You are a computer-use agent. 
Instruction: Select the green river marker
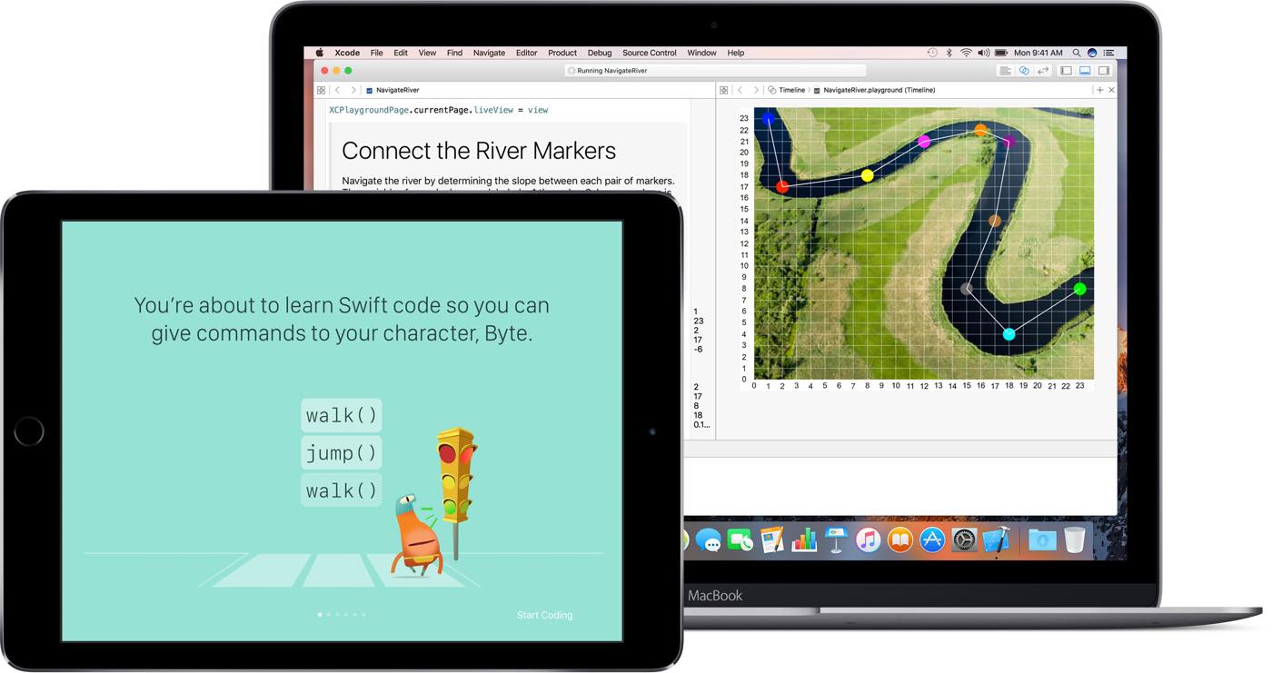pos(1079,289)
